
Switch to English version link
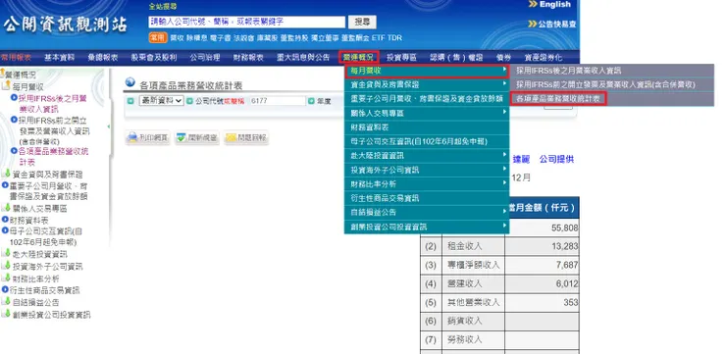point(555,4)
